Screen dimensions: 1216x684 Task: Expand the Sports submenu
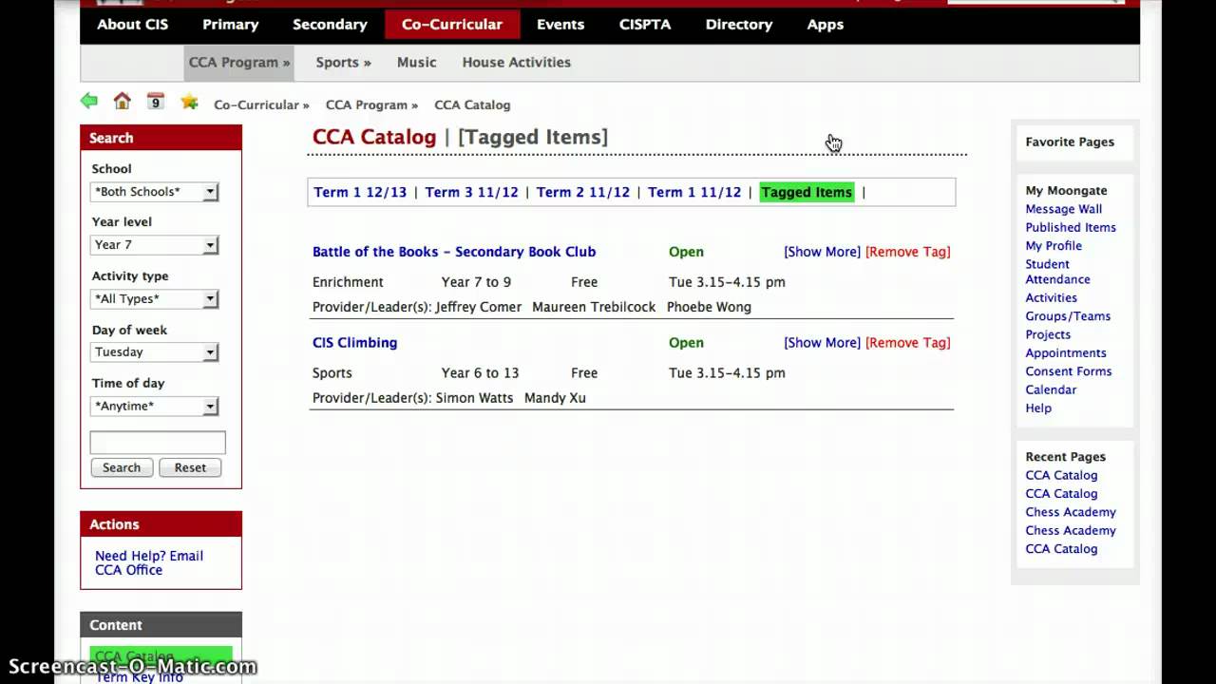(x=343, y=63)
